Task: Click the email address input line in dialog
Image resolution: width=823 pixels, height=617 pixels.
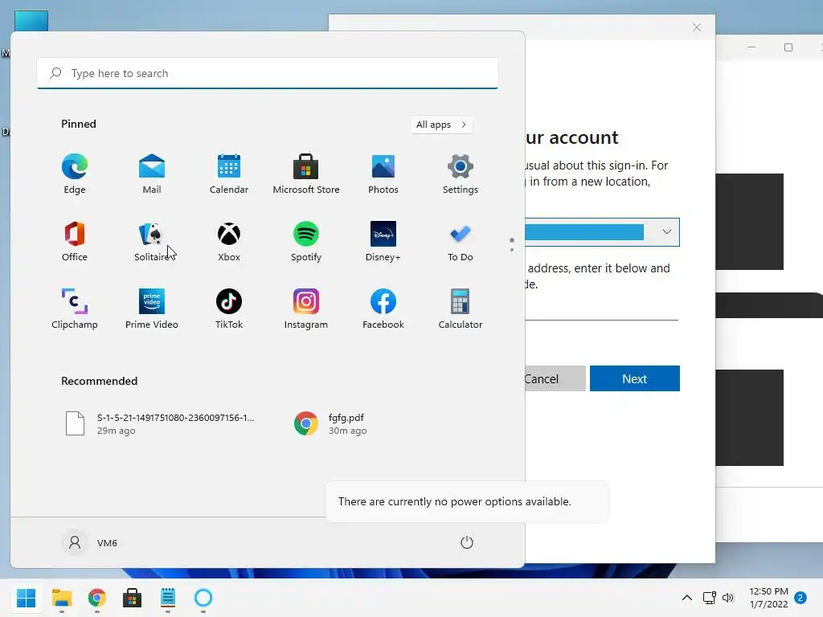Action: click(601, 310)
